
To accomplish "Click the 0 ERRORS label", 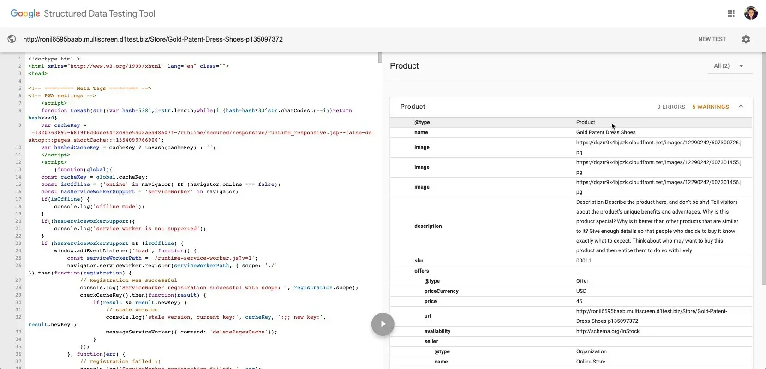I will click(x=671, y=107).
